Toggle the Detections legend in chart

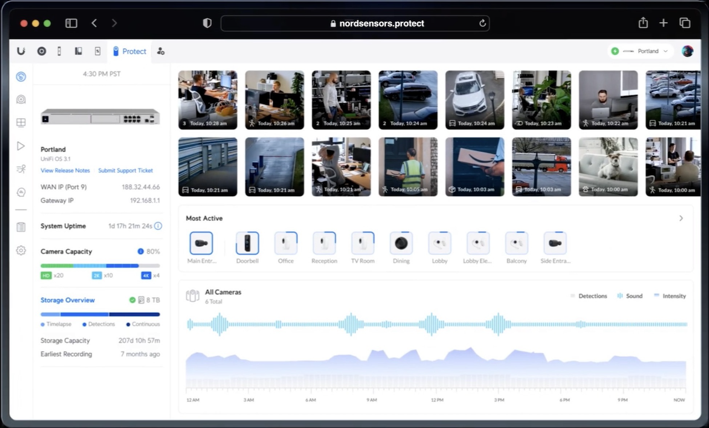[589, 296]
